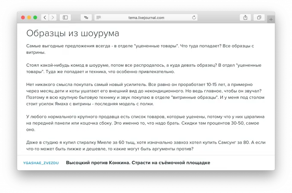
Task: Click the tema.livejournal.com address field
Action: pos(146,18)
